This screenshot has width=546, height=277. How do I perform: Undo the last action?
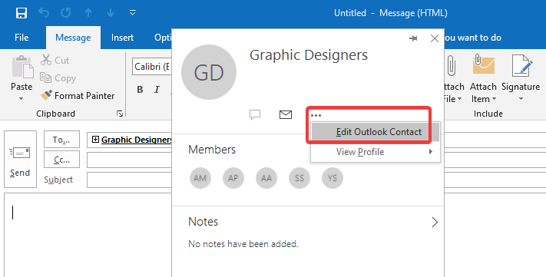pos(44,13)
